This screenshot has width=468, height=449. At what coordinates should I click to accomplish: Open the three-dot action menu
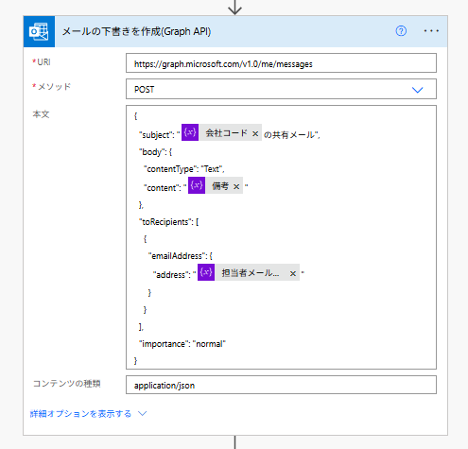431,31
